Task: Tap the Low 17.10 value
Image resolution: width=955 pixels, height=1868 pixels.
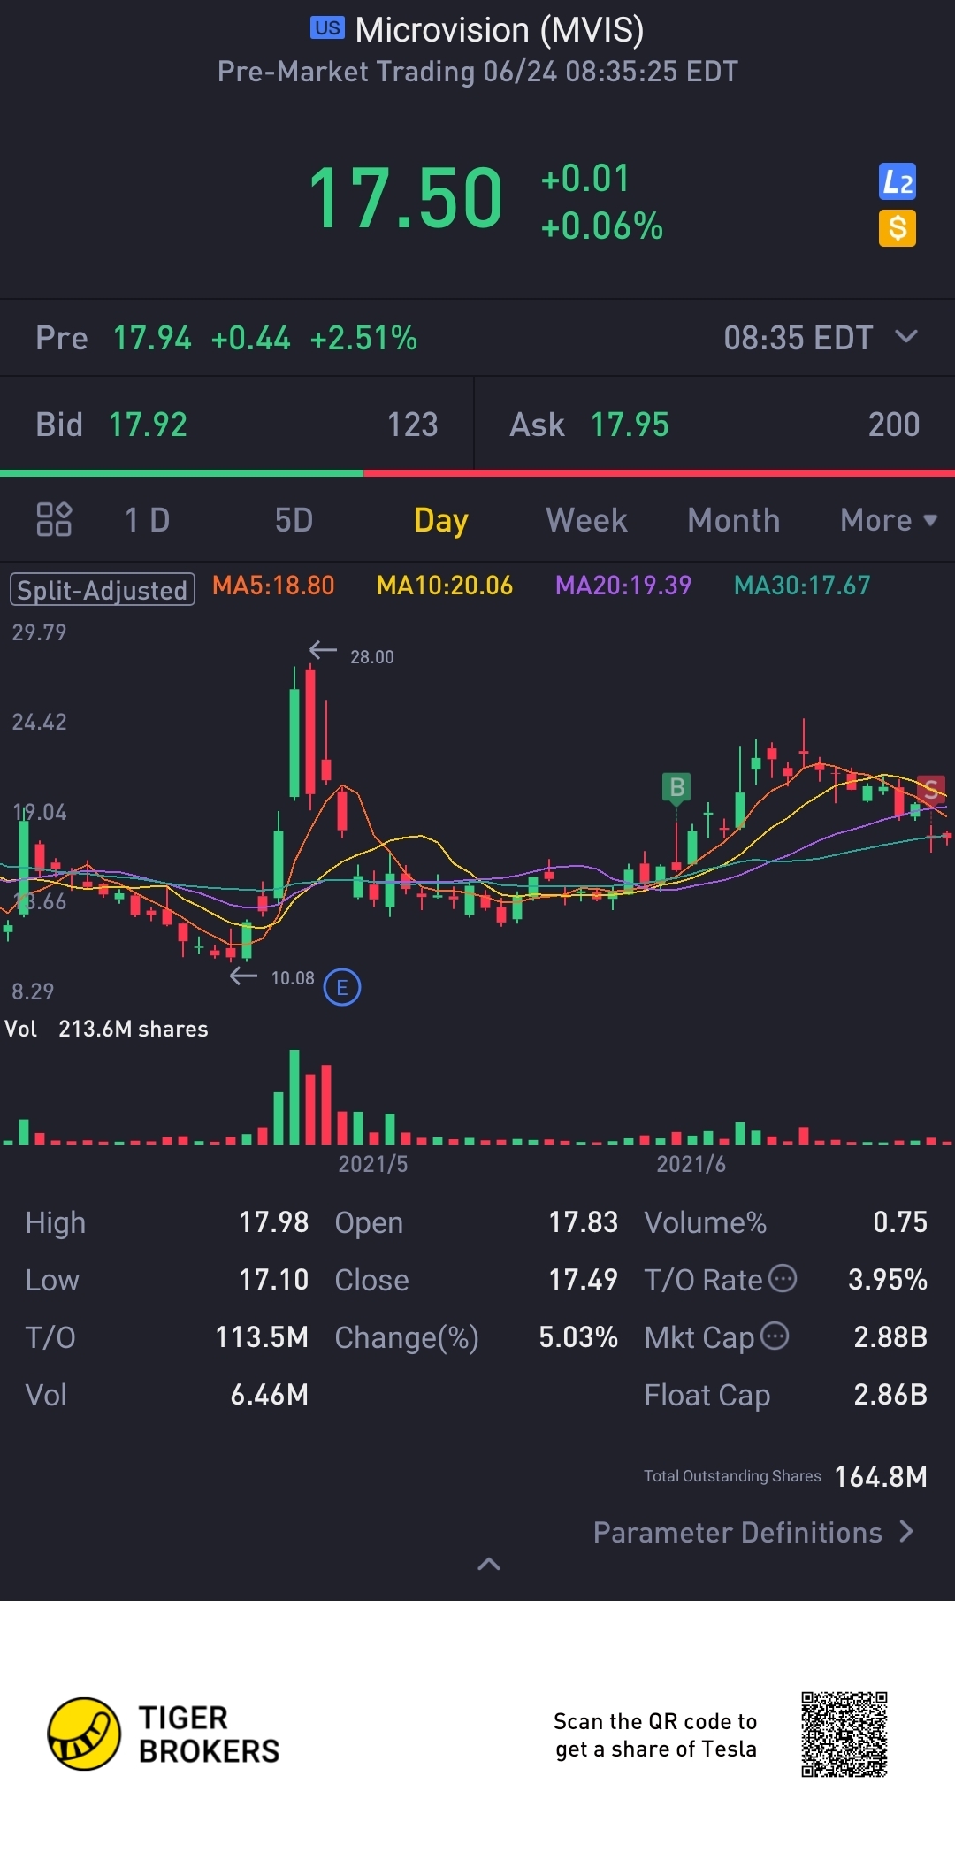Action: point(273,1280)
